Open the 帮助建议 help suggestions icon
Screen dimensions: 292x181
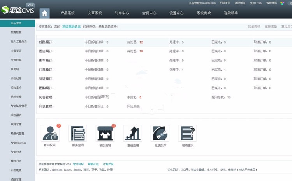[x=188, y=133]
